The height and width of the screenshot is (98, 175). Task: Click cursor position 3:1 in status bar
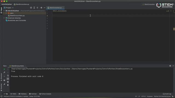136,96
